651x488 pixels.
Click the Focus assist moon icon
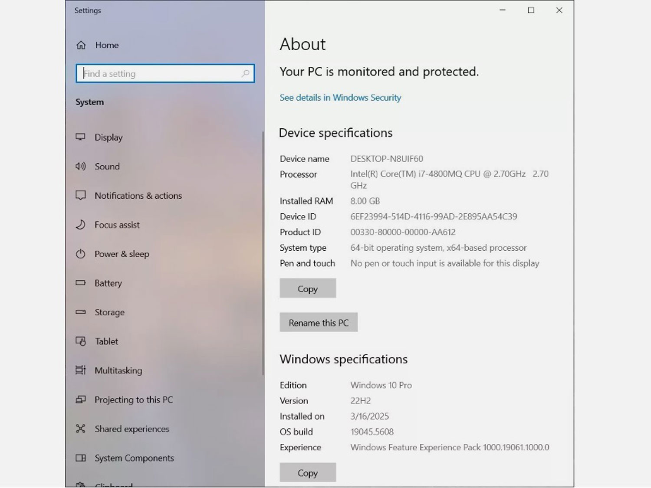coord(81,225)
